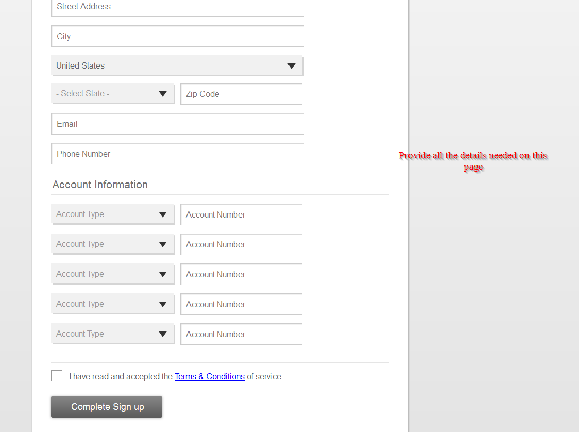Click the first Account Number field

click(x=241, y=214)
